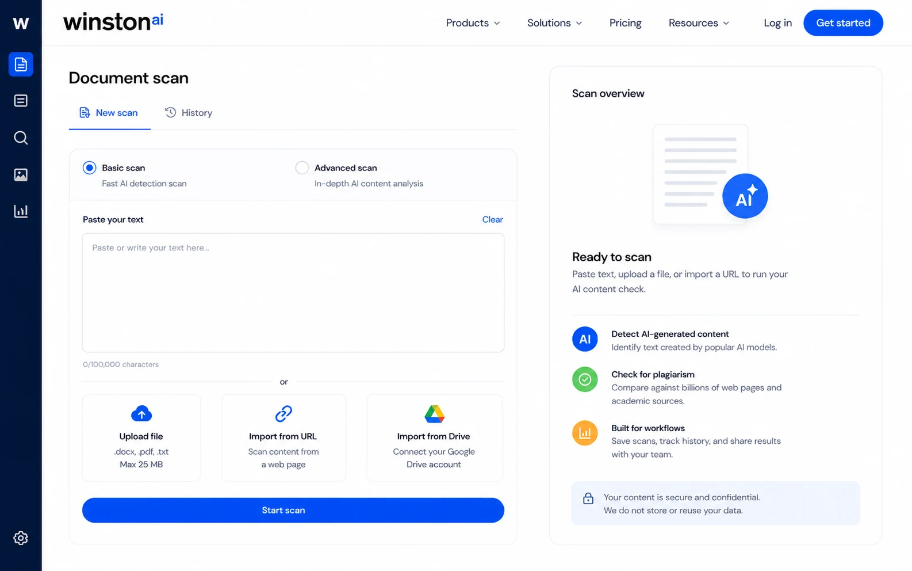Click 'In-depth AI content analysis' description
Image resolution: width=912 pixels, height=571 pixels.
(x=369, y=184)
